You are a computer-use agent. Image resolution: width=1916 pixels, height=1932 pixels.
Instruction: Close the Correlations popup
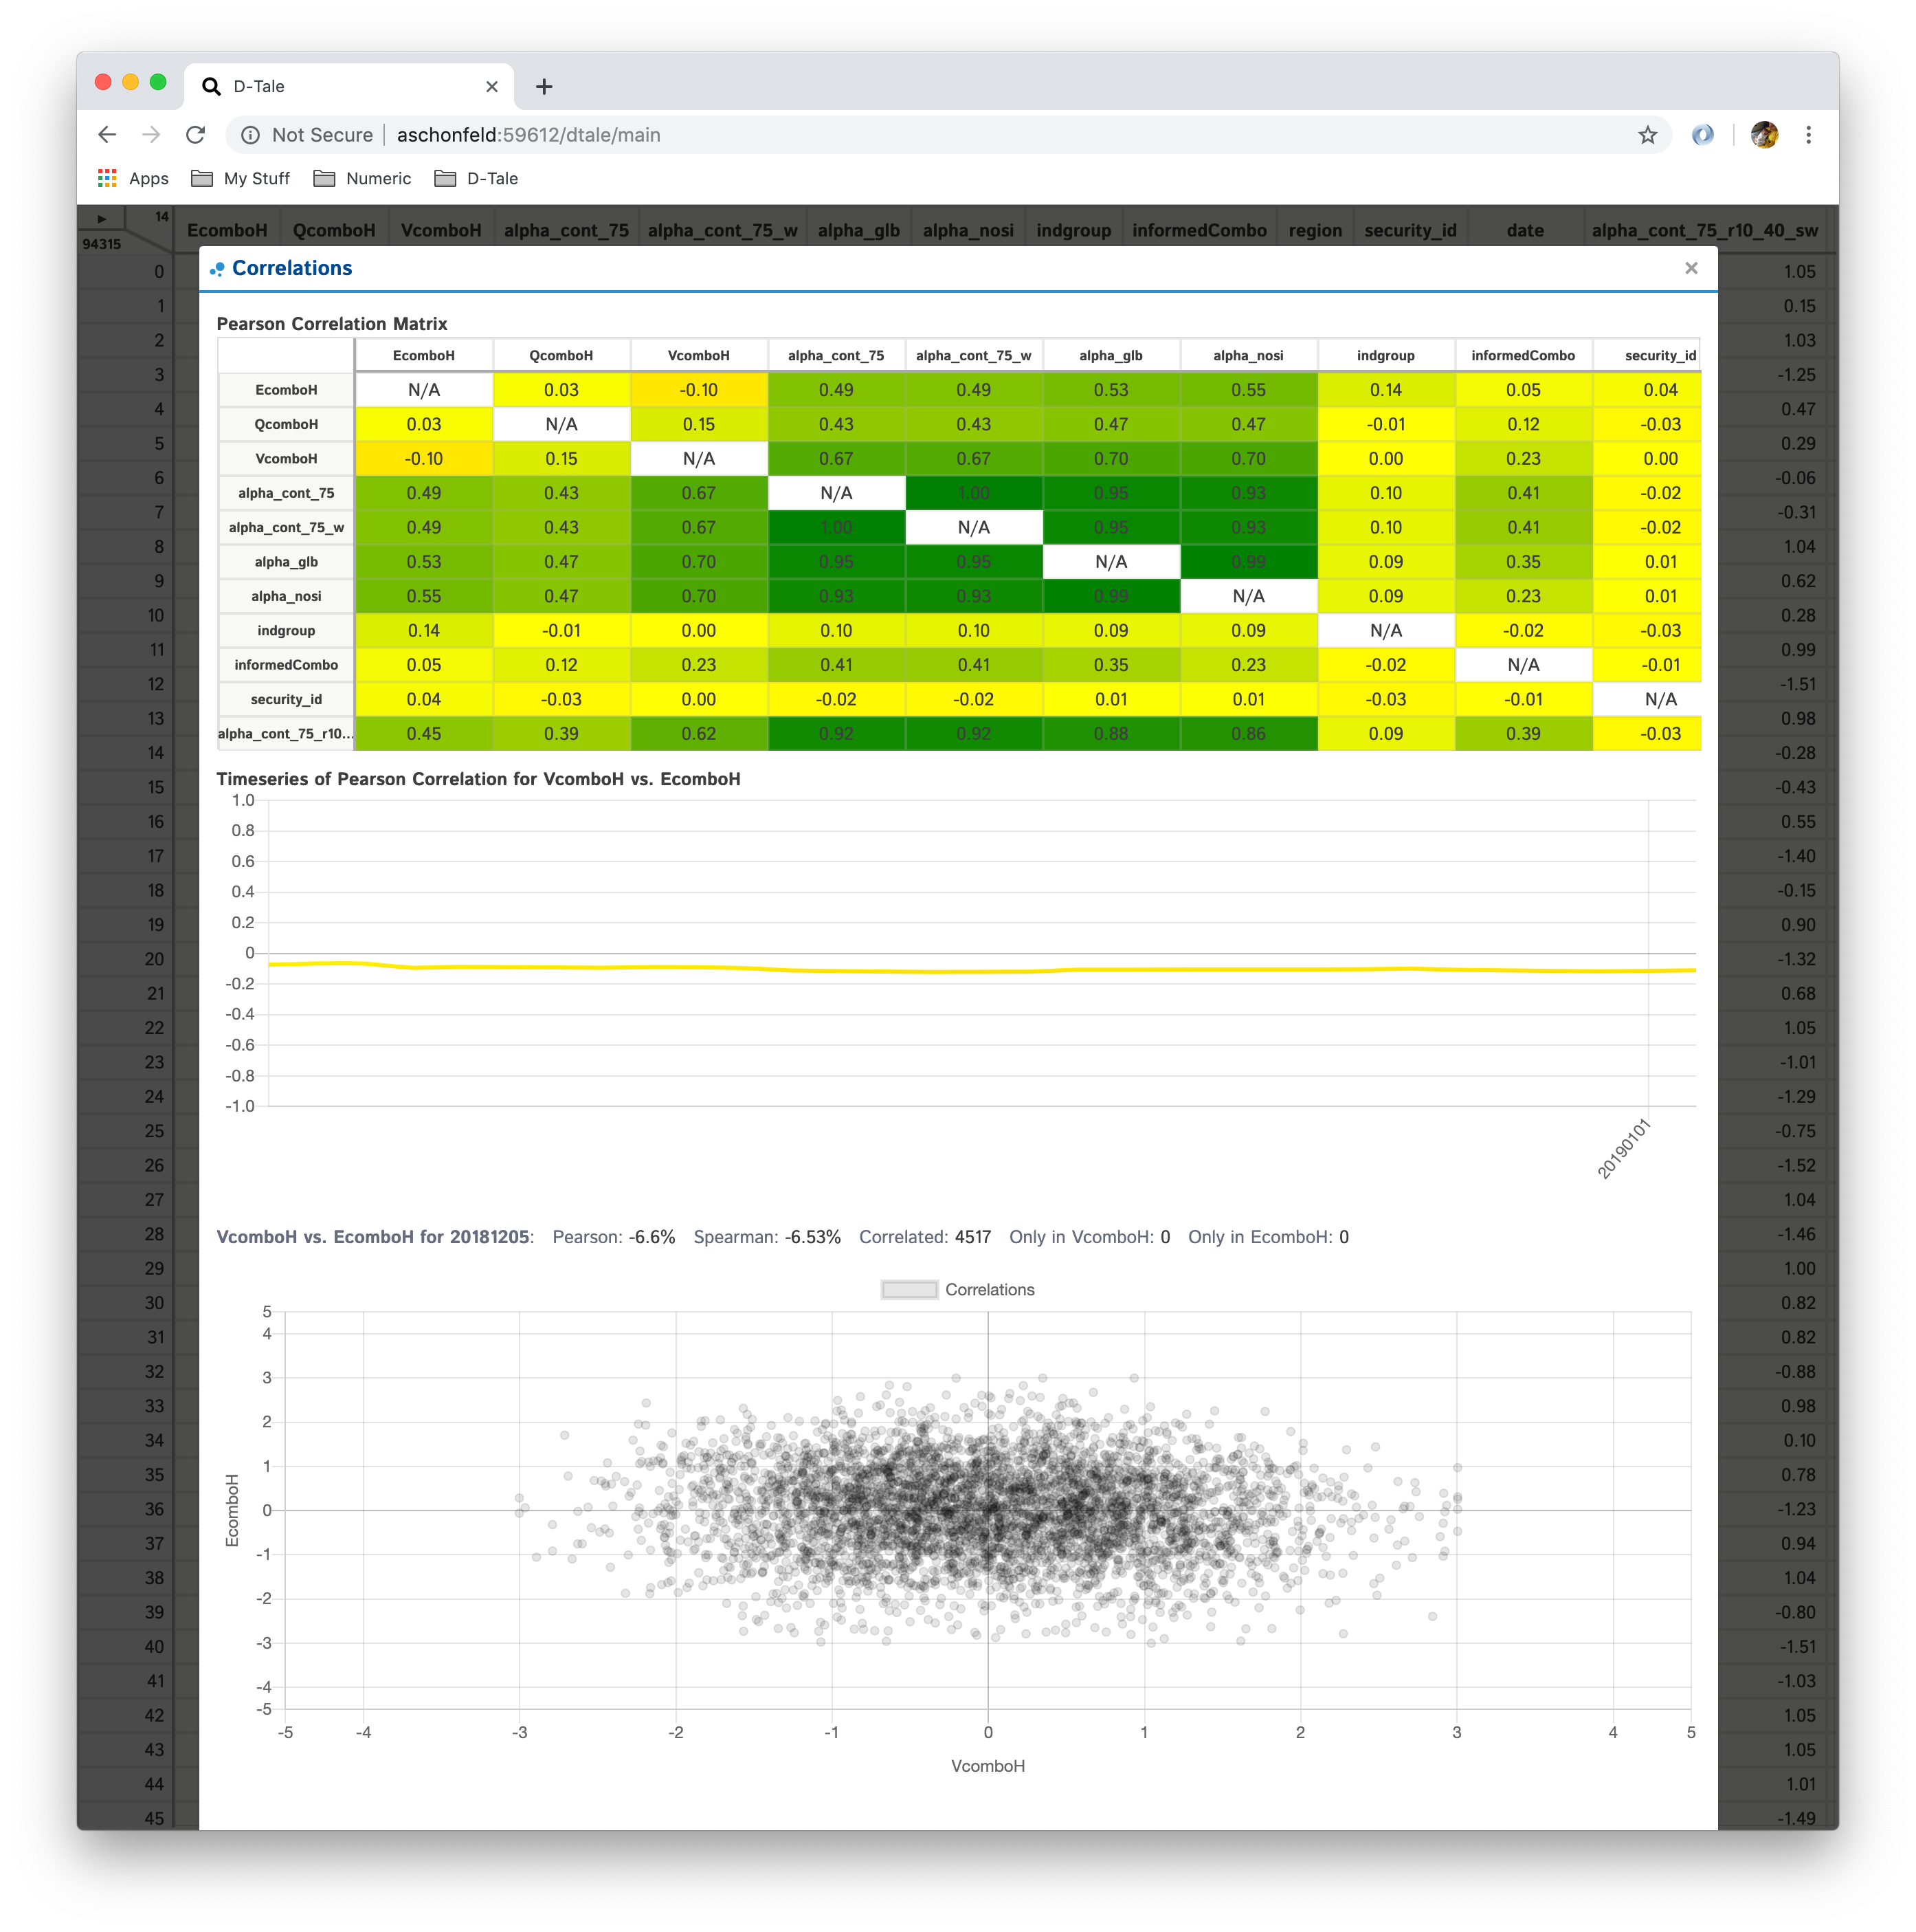1691,268
